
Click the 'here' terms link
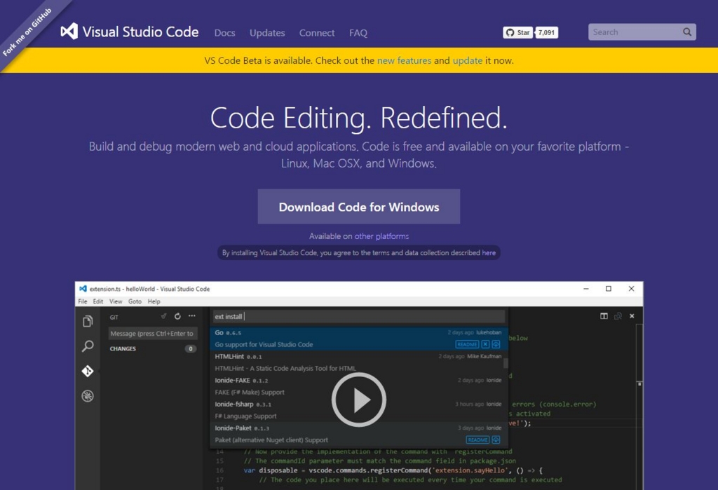489,253
